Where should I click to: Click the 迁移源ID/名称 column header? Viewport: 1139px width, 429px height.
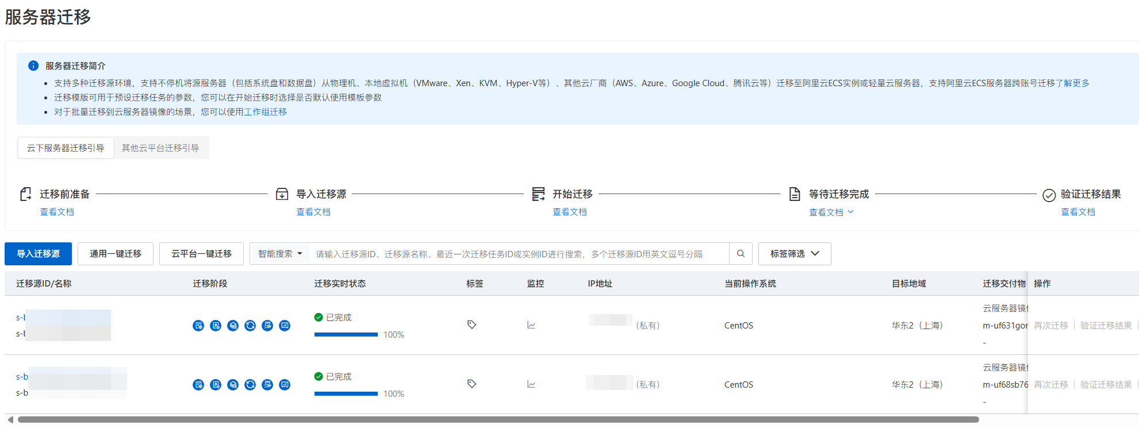44,284
